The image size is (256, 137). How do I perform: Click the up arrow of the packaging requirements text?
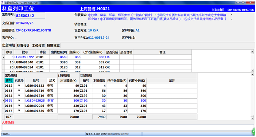231,14
